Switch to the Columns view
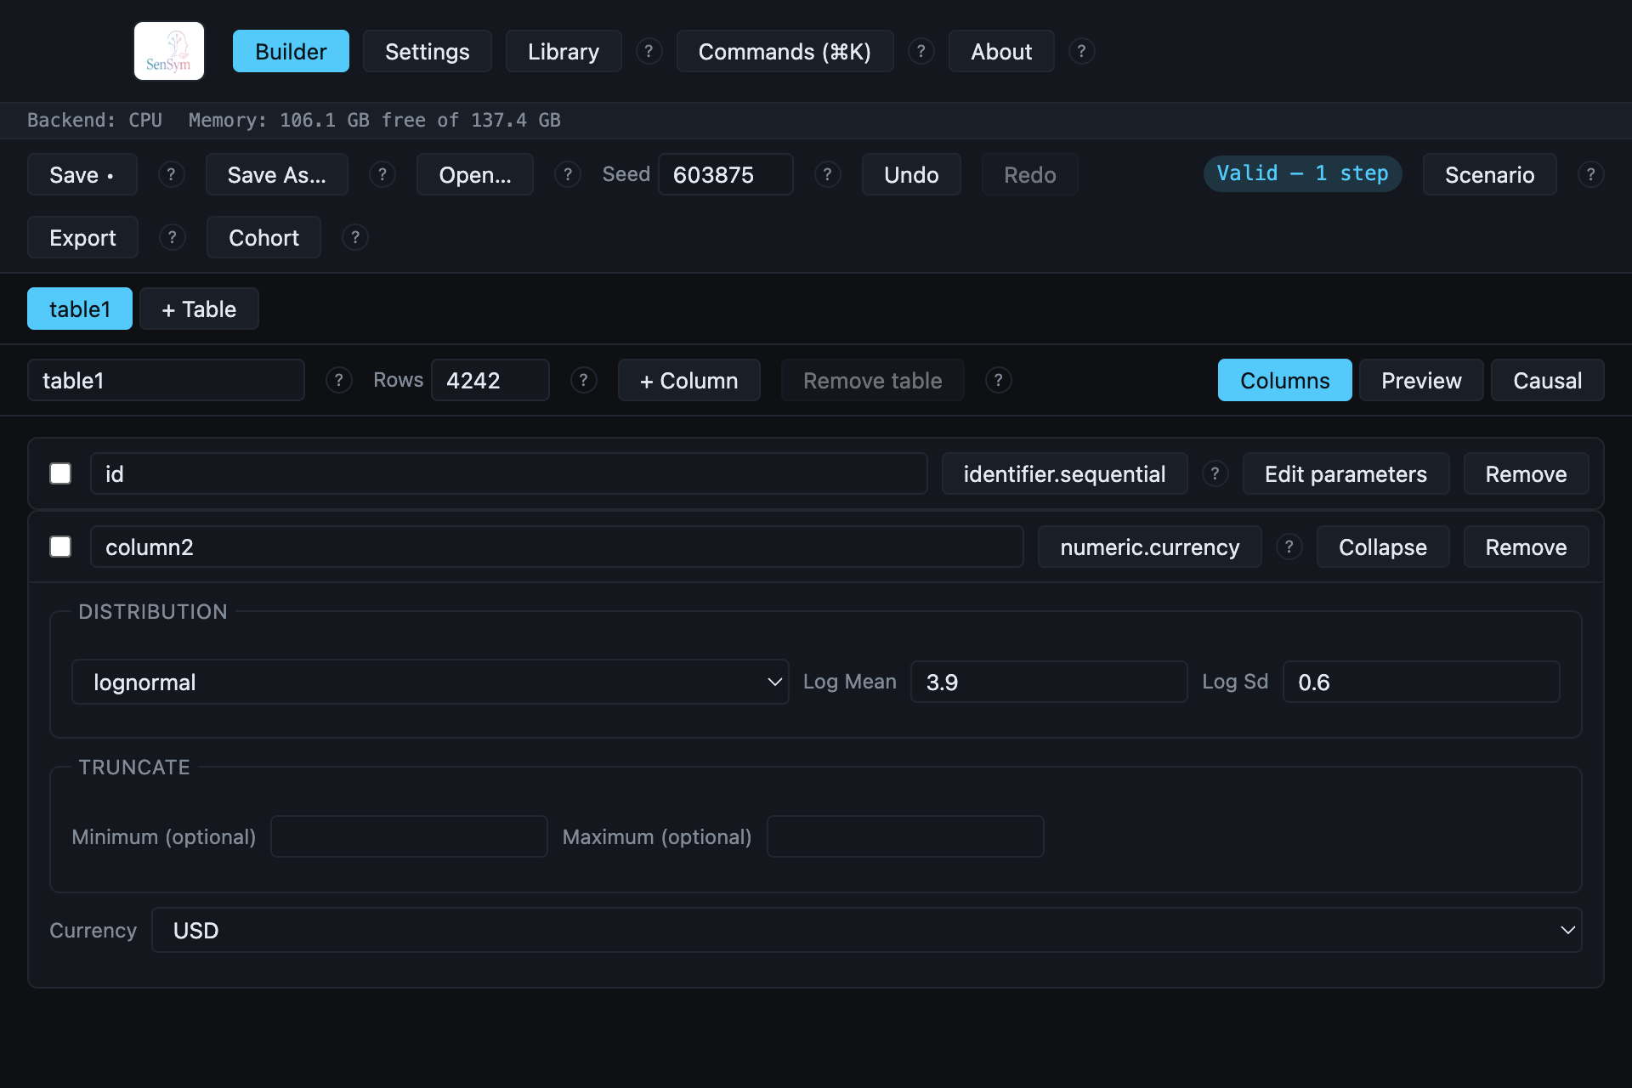Image resolution: width=1632 pixels, height=1088 pixels. click(x=1285, y=380)
